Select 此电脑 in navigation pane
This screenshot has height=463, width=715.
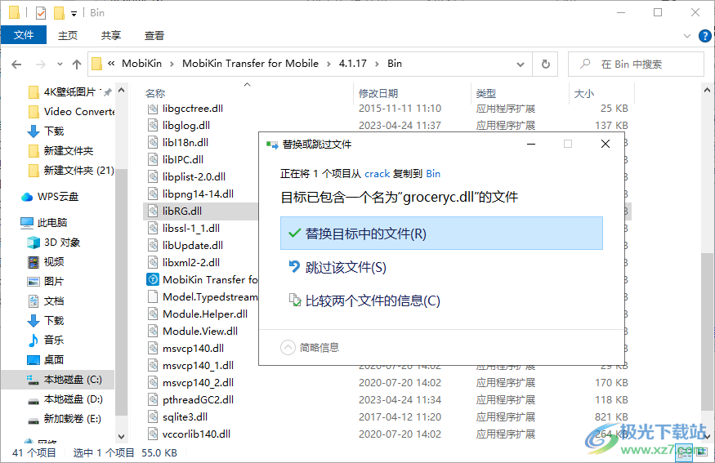[x=44, y=222]
